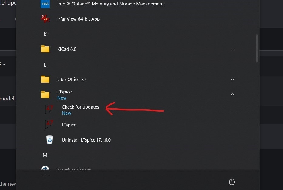Click the Check for updates LTspice icon
The height and width of the screenshot is (190, 283).
(49, 110)
